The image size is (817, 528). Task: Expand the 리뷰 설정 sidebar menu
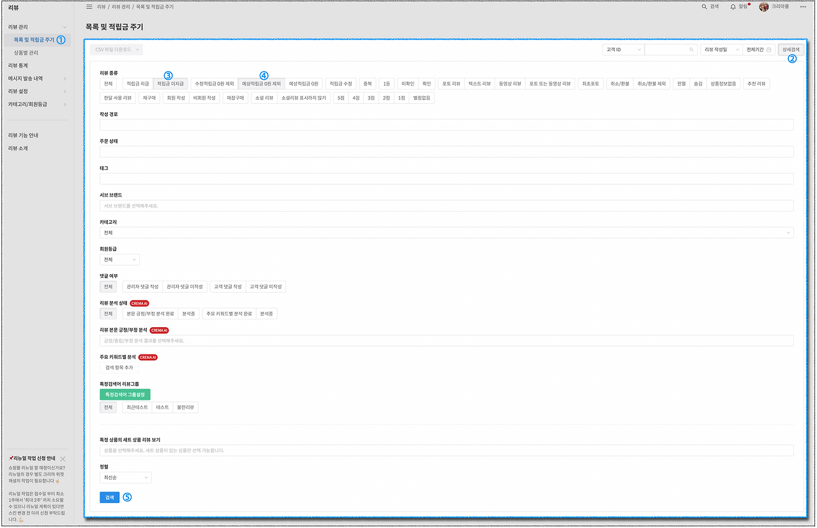[36, 91]
